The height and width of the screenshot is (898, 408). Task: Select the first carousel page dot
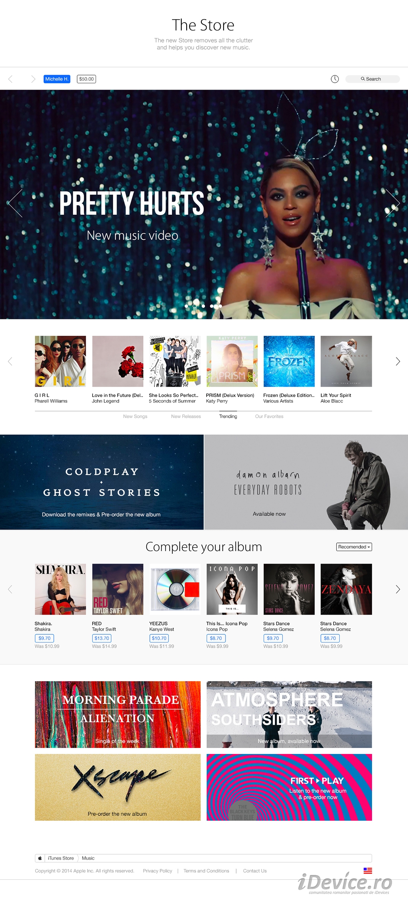(186, 306)
